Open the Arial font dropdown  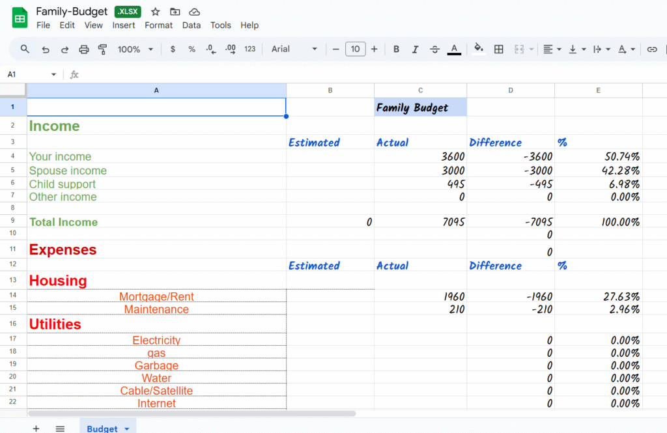294,49
